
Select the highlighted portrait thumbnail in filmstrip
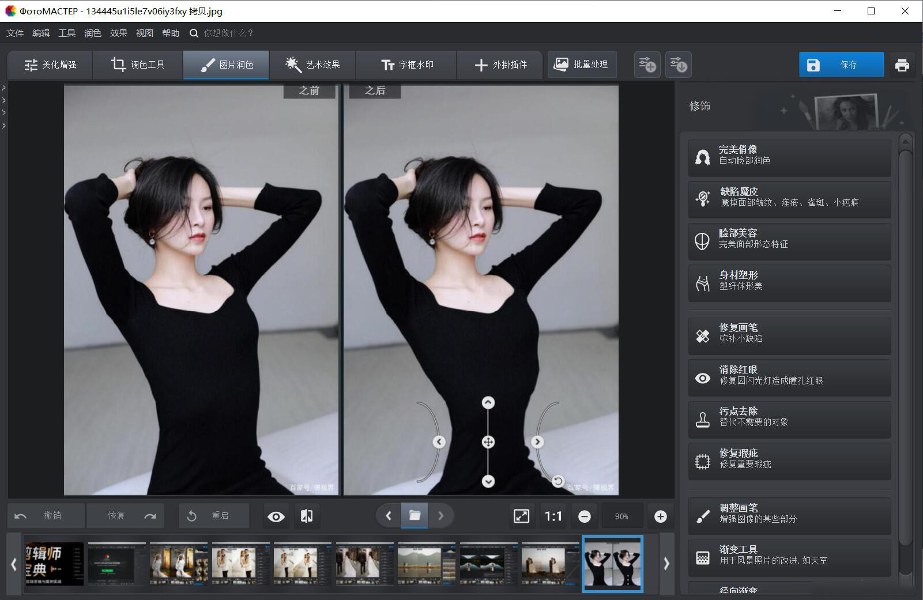tap(612, 563)
